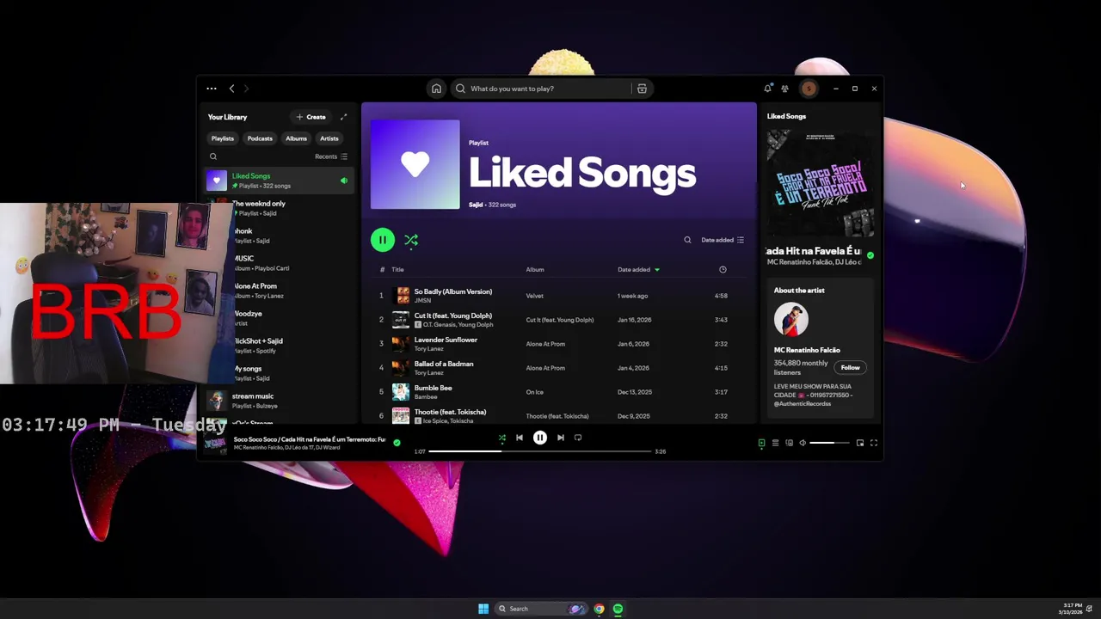Select the Liked Songs library item
The height and width of the screenshot is (619, 1101).
click(x=279, y=181)
